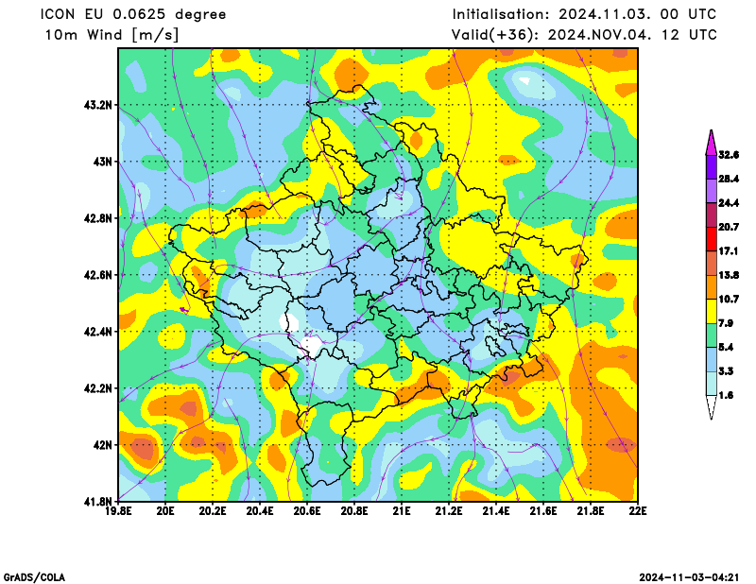
Task: Click the 1.6 legend value
Action: coord(726,395)
